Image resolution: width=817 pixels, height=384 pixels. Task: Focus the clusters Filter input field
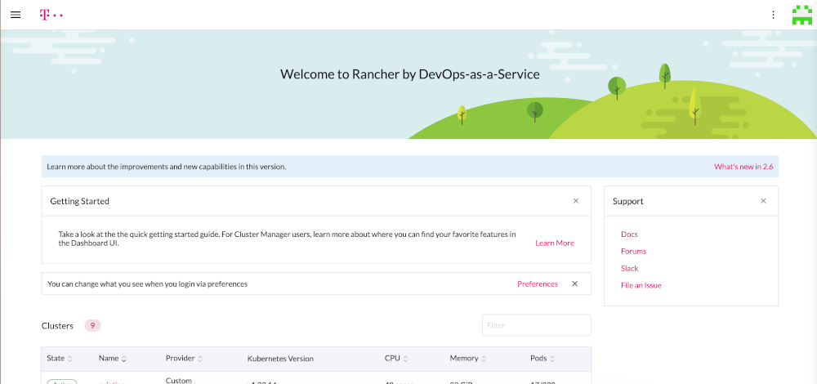(x=537, y=325)
